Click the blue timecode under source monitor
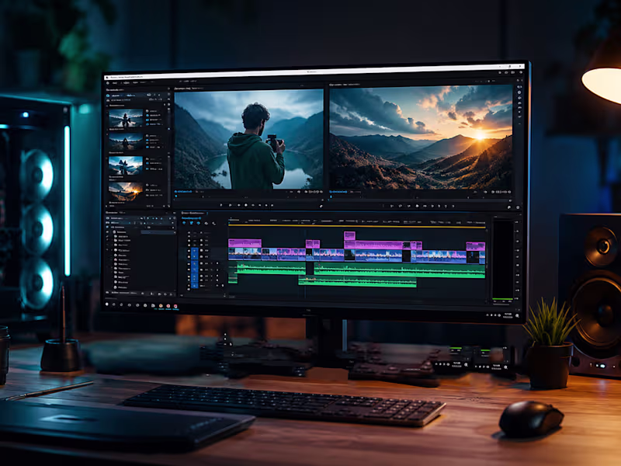Viewport: 621px width, 466px height. pyautogui.click(x=185, y=192)
